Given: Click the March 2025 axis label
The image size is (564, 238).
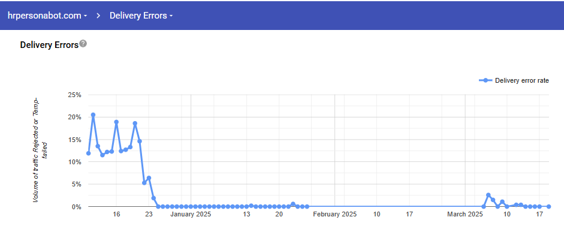Looking at the screenshot, I should (x=465, y=214).
